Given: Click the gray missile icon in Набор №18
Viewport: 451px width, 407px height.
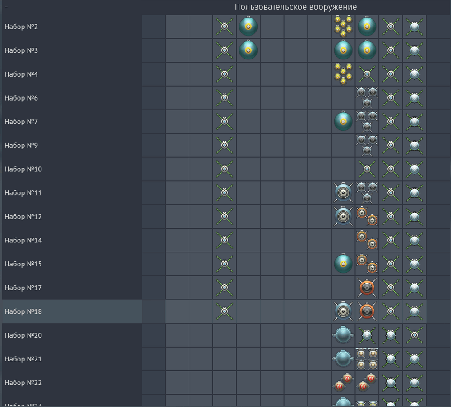Looking at the screenshot, I should click(343, 311).
